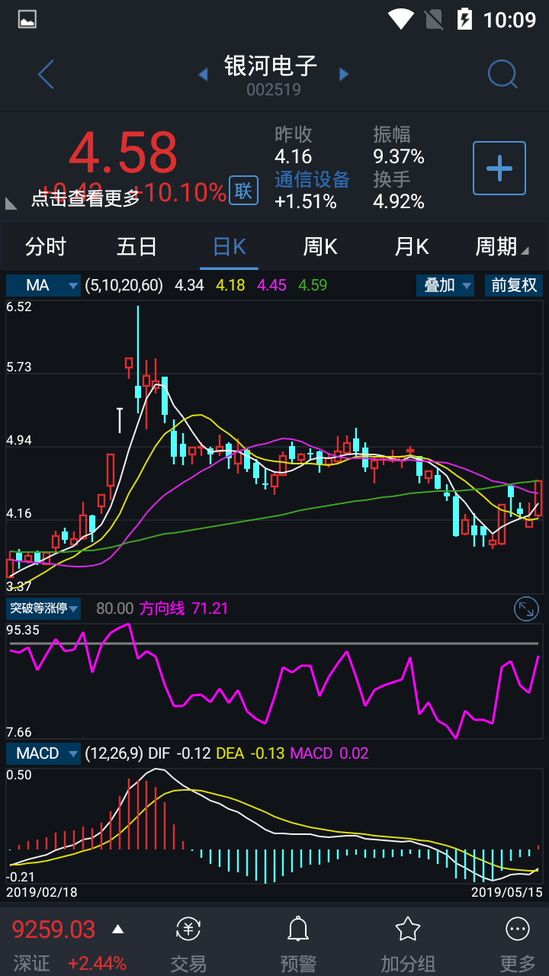The height and width of the screenshot is (976, 549).
Task: Toggle 前复权 price adjustment
Action: coord(514,286)
